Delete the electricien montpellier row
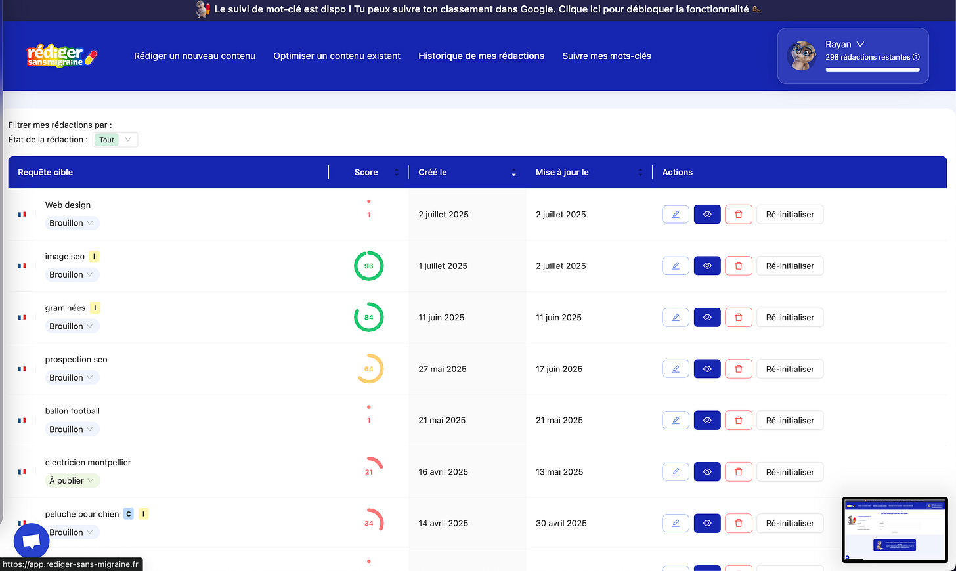The height and width of the screenshot is (571, 956). 739,472
